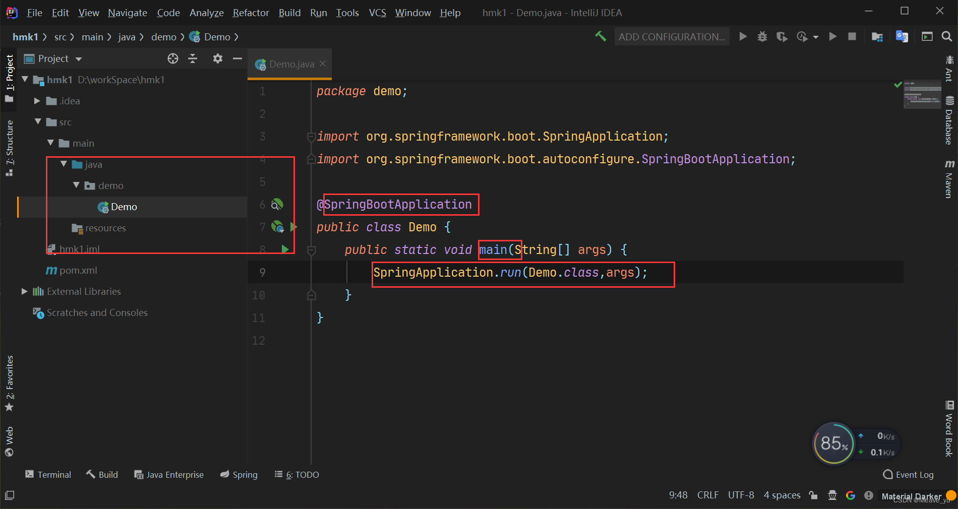This screenshot has width=958, height=509.
Task: Open the Maven side tool window
Action: tap(949, 179)
